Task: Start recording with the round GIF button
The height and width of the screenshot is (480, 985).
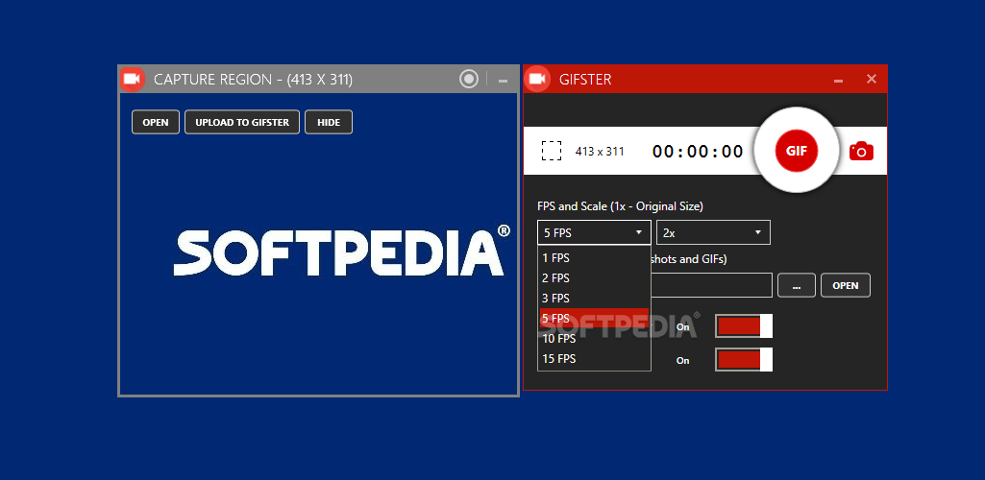Action: [797, 151]
